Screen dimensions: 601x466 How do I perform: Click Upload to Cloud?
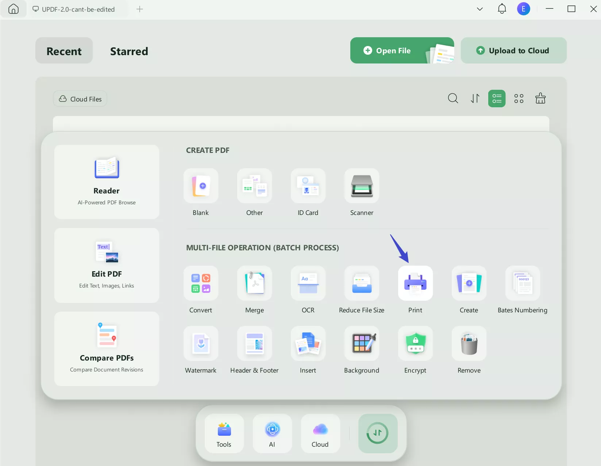tap(513, 50)
